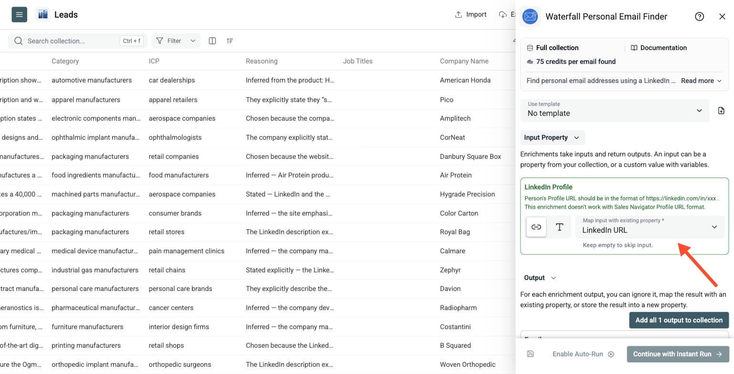Click the car dealerships ICP cell
The image size is (734, 374).
(172, 80)
